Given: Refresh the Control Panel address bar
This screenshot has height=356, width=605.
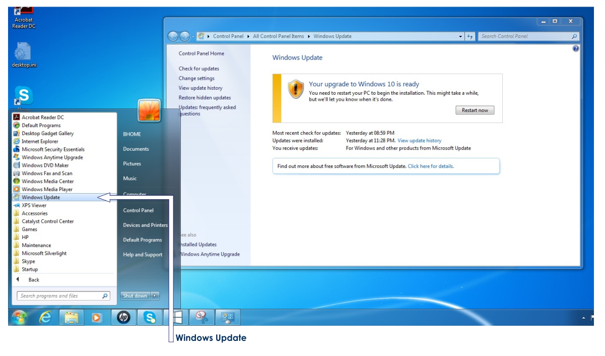Looking at the screenshot, I should 470,36.
